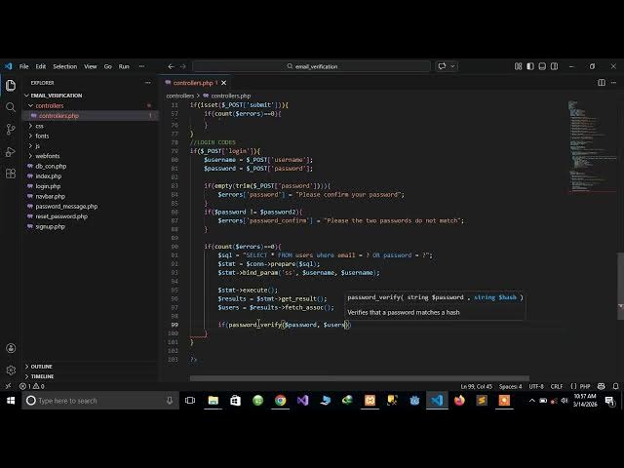This screenshot has width=624, height=468.
Task: Click Spaces: 4 indentation setting
Action: 511,386
